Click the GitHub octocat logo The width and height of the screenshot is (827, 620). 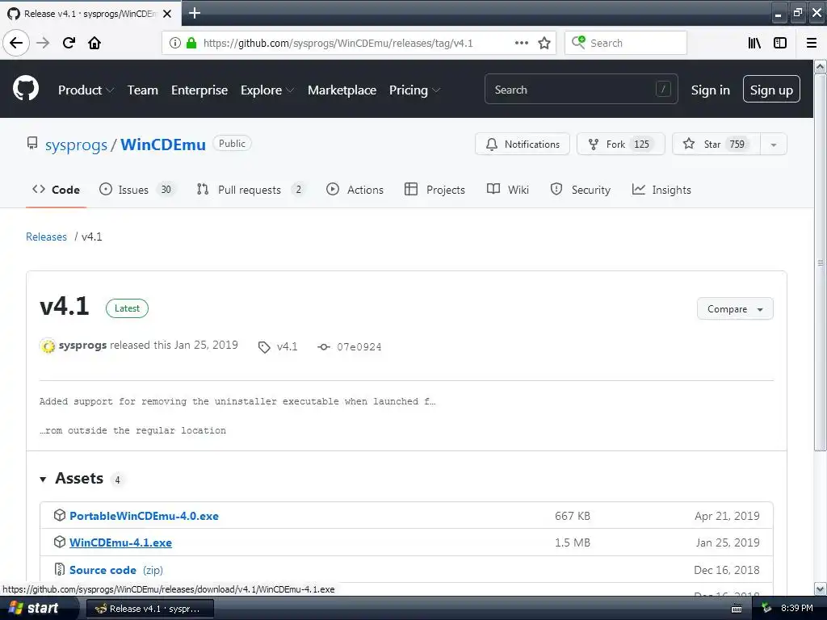coord(26,89)
